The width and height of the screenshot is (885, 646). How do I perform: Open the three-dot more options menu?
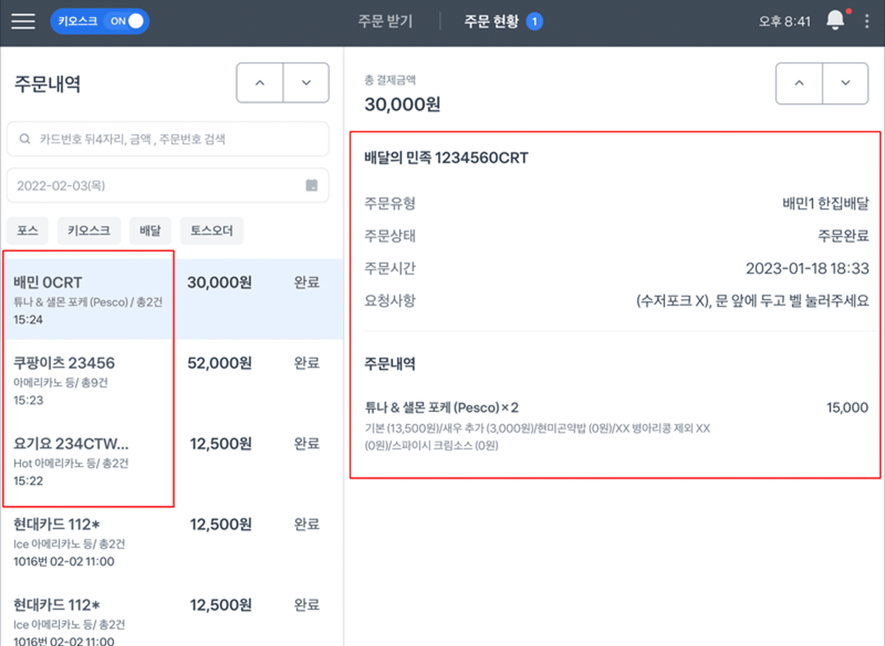click(x=867, y=21)
